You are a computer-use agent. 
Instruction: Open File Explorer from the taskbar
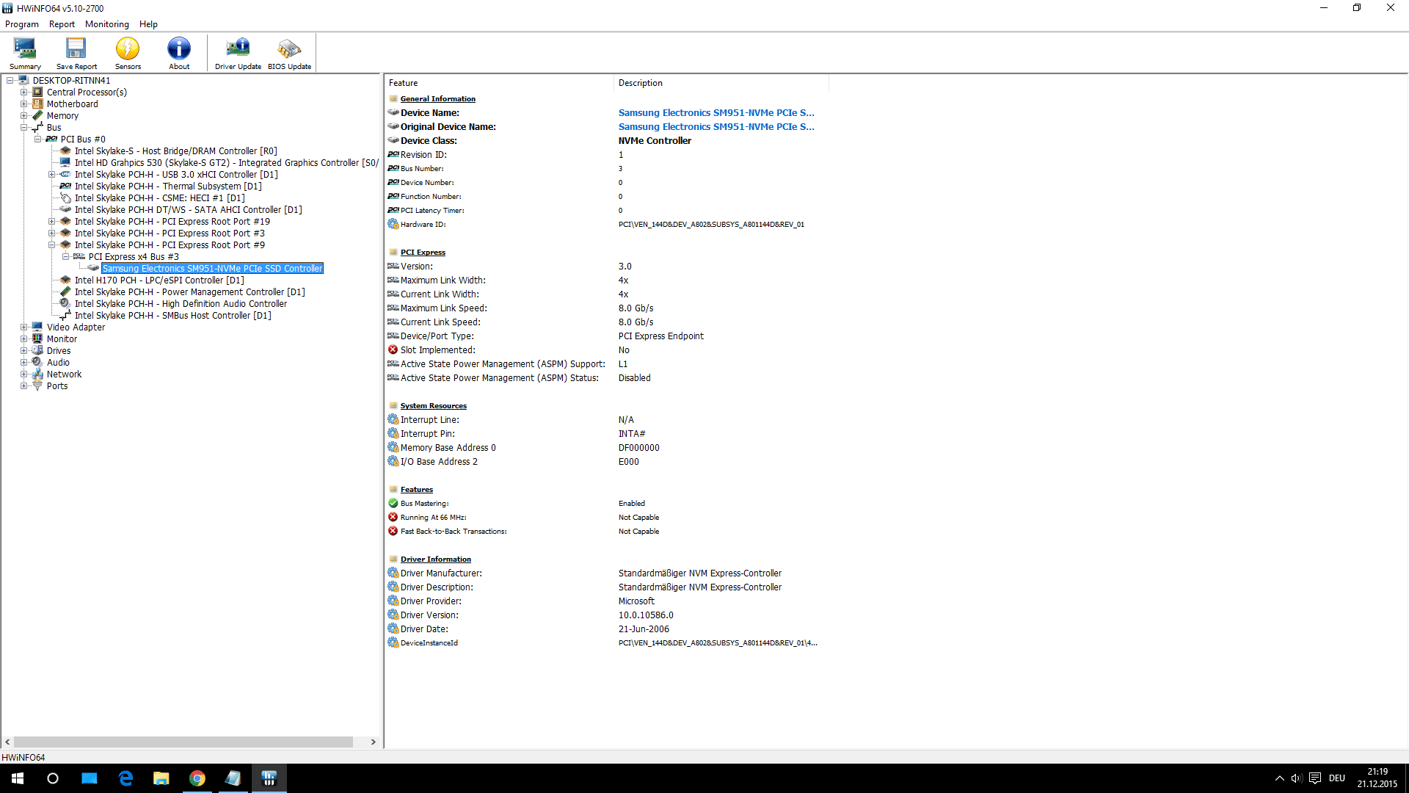pyautogui.click(x=161, y=778)
